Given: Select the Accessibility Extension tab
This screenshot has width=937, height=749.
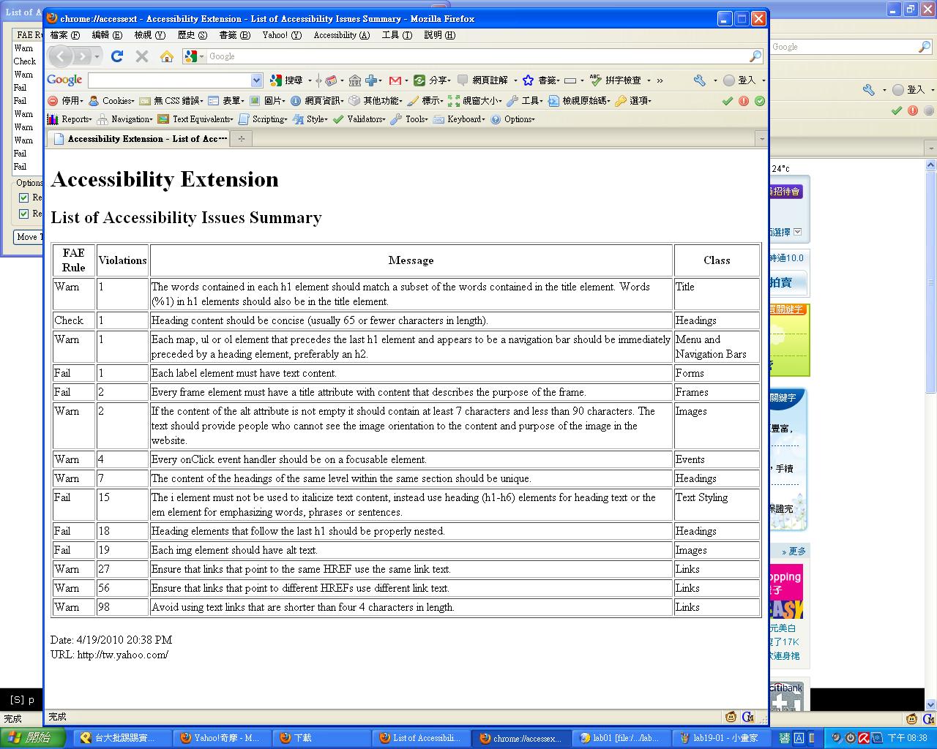Looking at the screenshot, I should tap(139, 138).
